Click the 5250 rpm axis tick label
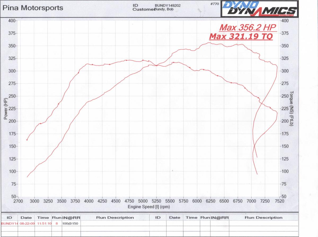This screenshot has width=318, height=237. (156, 202)
